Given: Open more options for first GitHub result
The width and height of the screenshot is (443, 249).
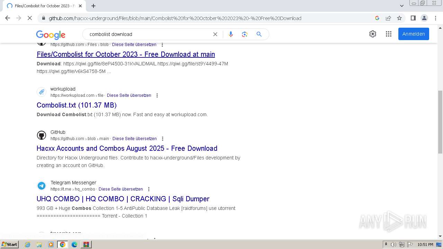Looking at the screenshot, I should tap(162, 45).
